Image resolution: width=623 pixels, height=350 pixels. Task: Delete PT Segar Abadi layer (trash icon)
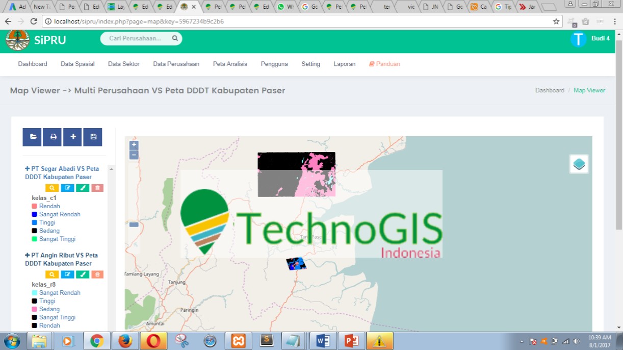pyautogui.click(x=97, y=188)
